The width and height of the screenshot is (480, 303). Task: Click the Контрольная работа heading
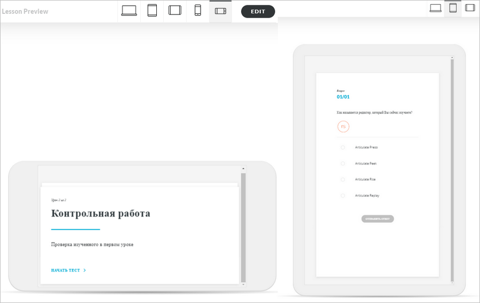pyautogui.click(x=100, y=213)
